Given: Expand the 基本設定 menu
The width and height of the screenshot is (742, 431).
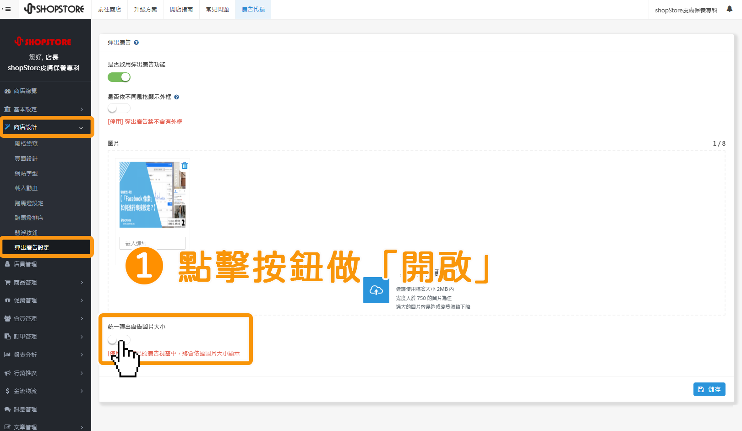Looking at the screenshot, I should pos(45,109).
